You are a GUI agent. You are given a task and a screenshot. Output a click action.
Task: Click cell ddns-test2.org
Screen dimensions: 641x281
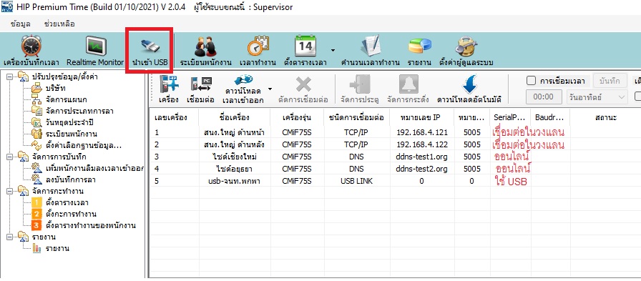coord(421,169)
